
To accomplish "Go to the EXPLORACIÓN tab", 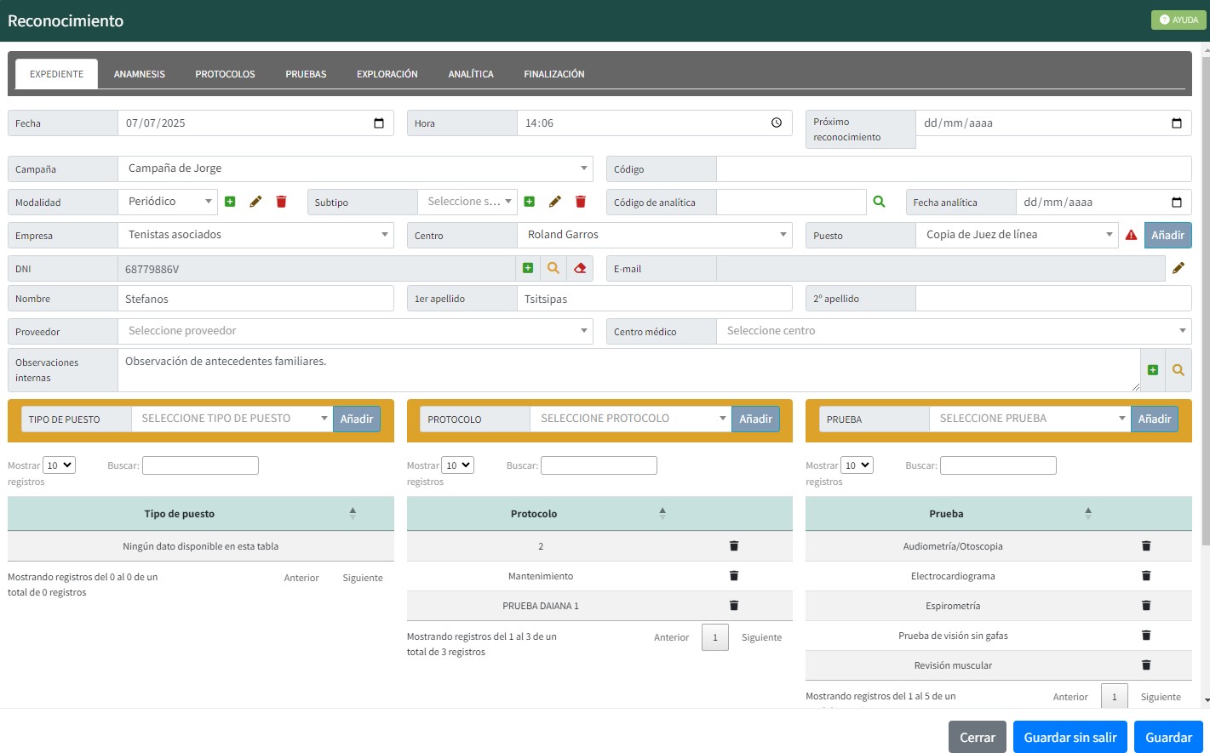I will pos(387,74).
